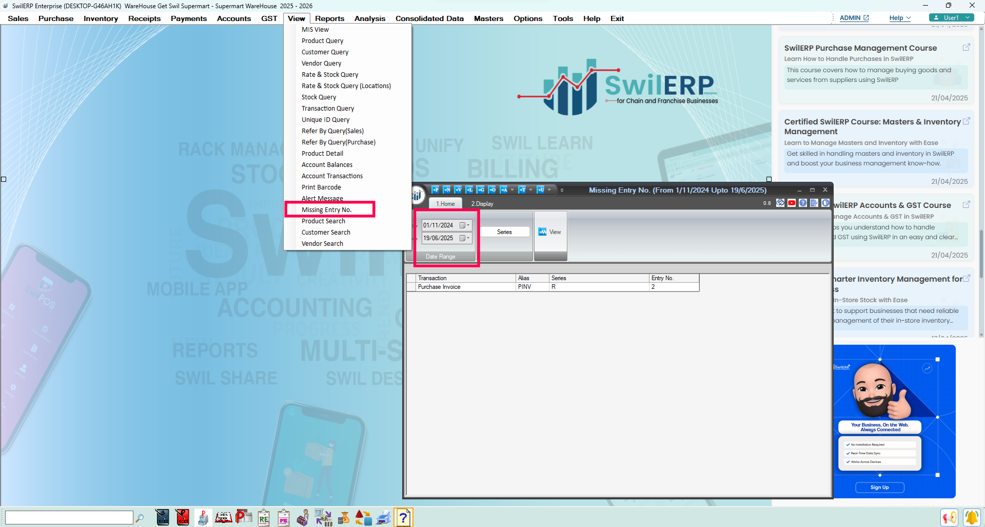
Task: Open the order book icon
Action: coord(223,517)
